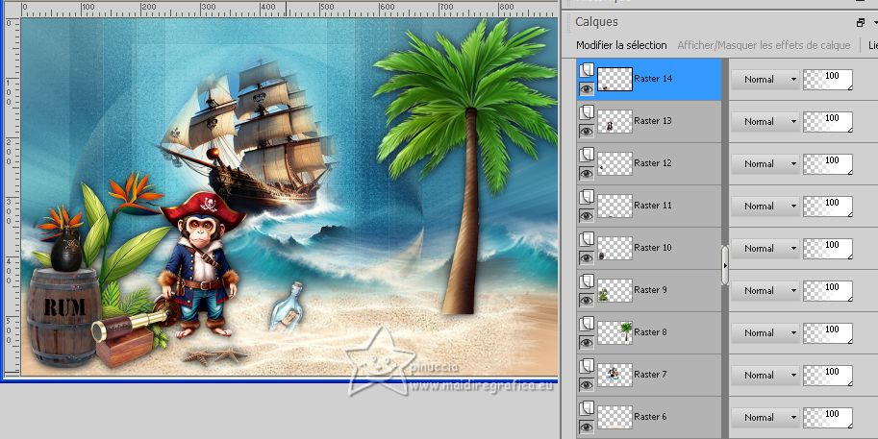The width and height of the screenshot is (878, 439).
Task: Click the layer type icon of Raster 12
Action: point(586,155)
